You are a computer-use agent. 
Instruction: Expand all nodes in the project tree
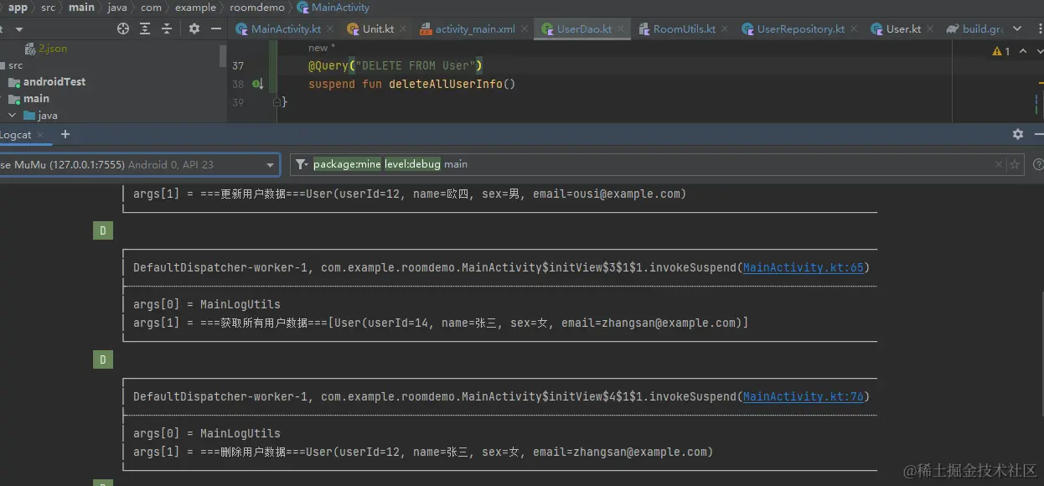coord(145,28)
